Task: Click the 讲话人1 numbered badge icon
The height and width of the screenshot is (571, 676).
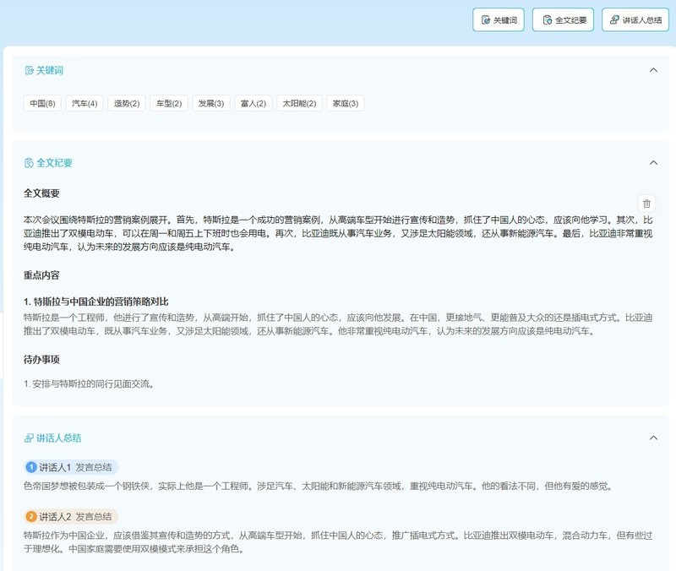Action: tap(31, 467)
